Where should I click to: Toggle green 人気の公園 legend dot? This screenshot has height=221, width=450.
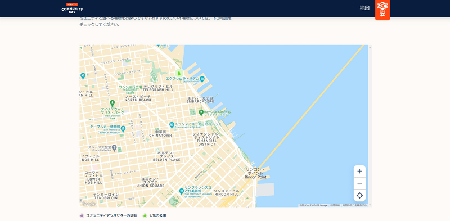[145, 215]
